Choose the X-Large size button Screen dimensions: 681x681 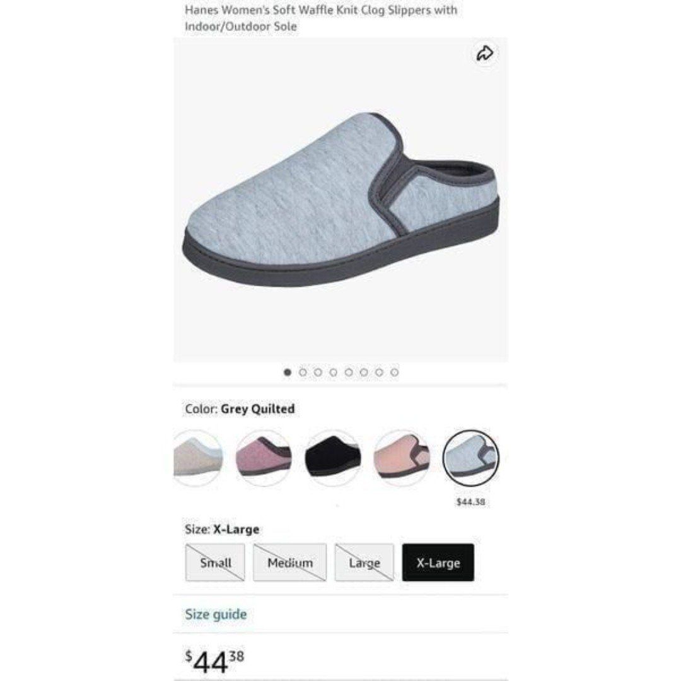438,562
